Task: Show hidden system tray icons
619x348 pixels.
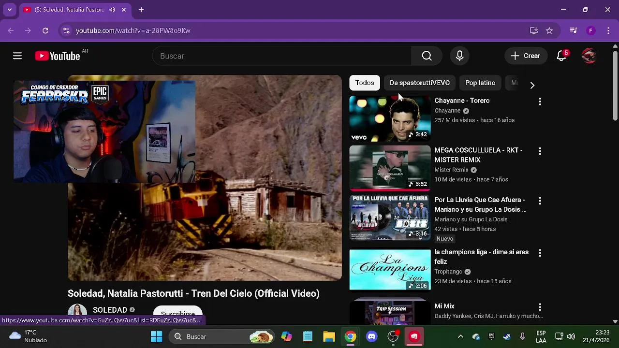Action: pyautogui.click(x=460, y=336)
